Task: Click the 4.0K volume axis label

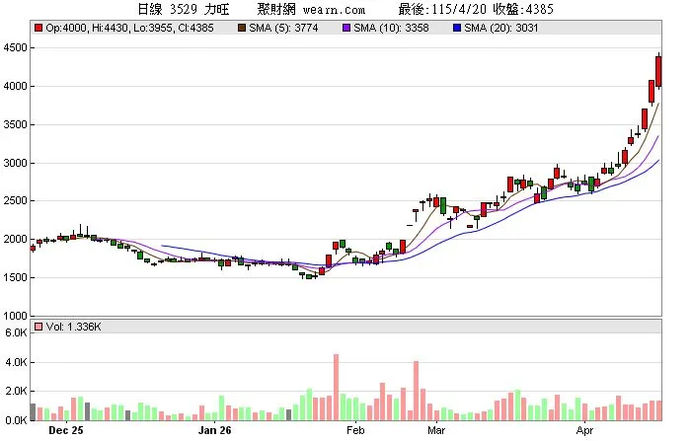Action: coord(17,362)
